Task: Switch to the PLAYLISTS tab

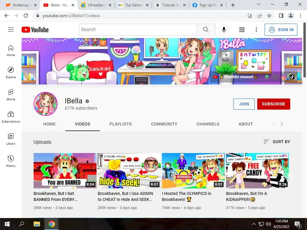Action: pos(121,124)
